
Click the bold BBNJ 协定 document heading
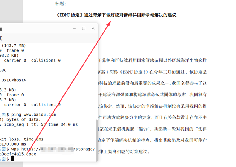(x=116, y=15)
